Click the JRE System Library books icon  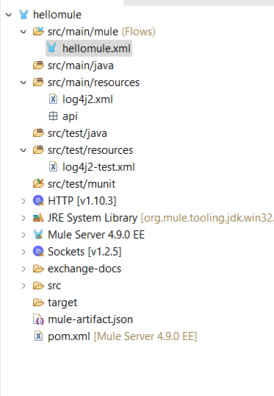[x=38, y=218]
